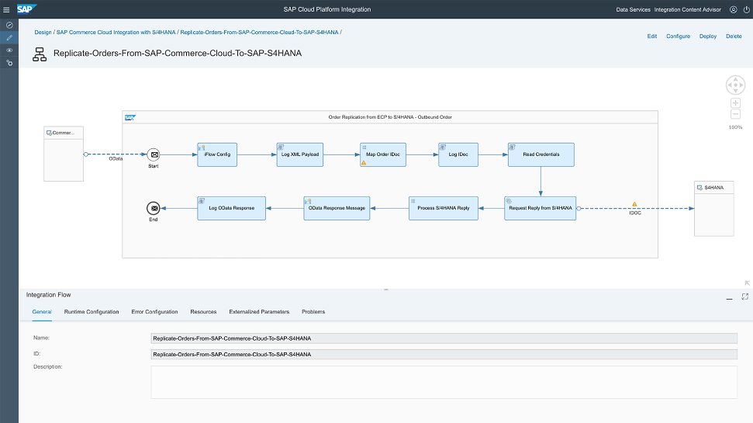The image size is (753, 423).
Task: Click the Description text area
Action: [x=444, y=382]
